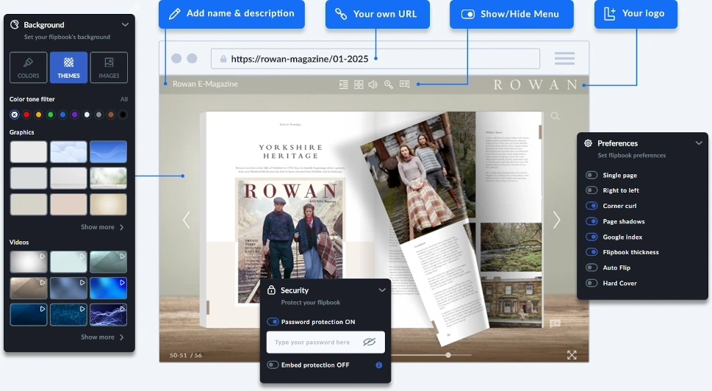This screenshot has width=712, height=391.
Task: Click Show more under Graphics
Action: 102,227
